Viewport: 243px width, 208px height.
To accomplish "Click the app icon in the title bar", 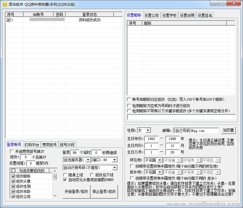I will (x=5, y=4).
